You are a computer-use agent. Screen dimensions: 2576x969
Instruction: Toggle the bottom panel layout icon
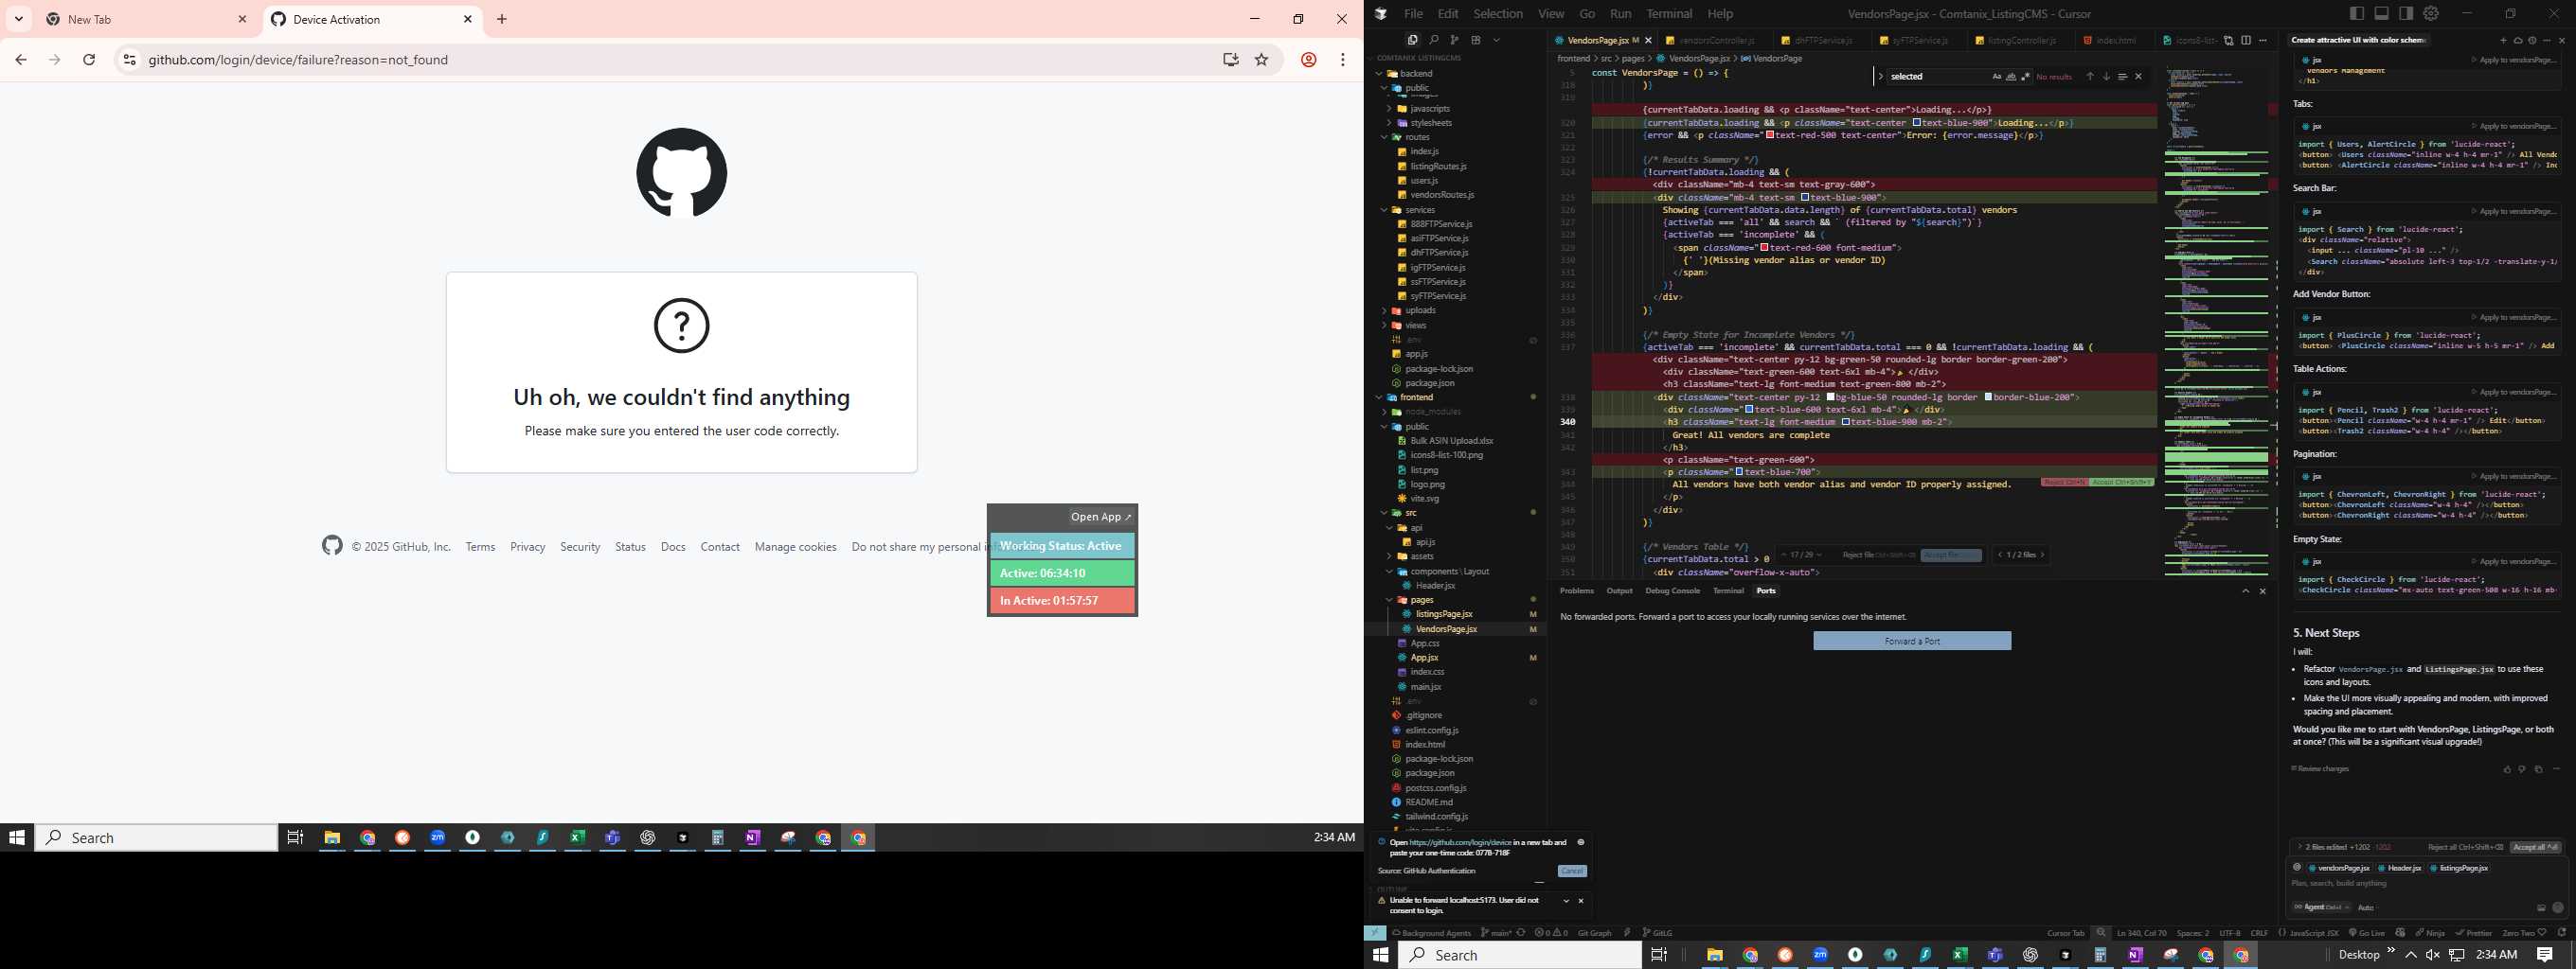pos(2382,13)
